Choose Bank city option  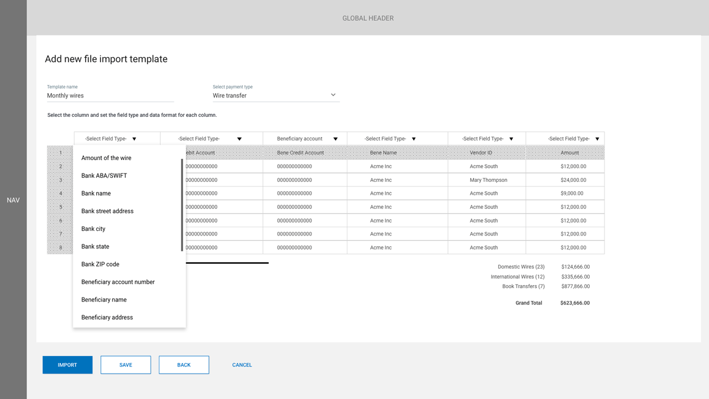129,229
